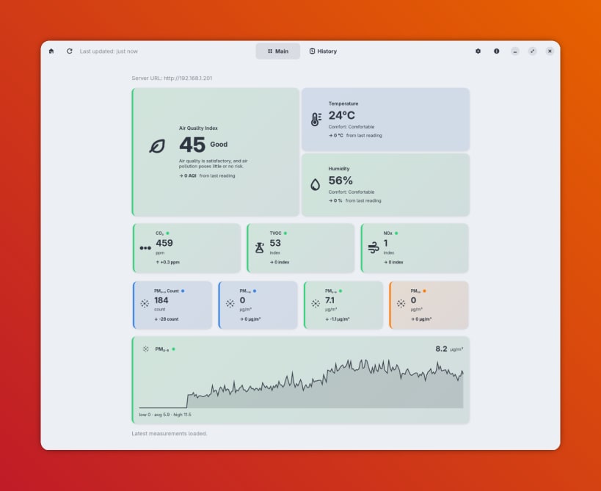The image size is (601, 491).
Task: Click the CO2 reading 459
Action: pyautogui.click(x=164, y=243)
